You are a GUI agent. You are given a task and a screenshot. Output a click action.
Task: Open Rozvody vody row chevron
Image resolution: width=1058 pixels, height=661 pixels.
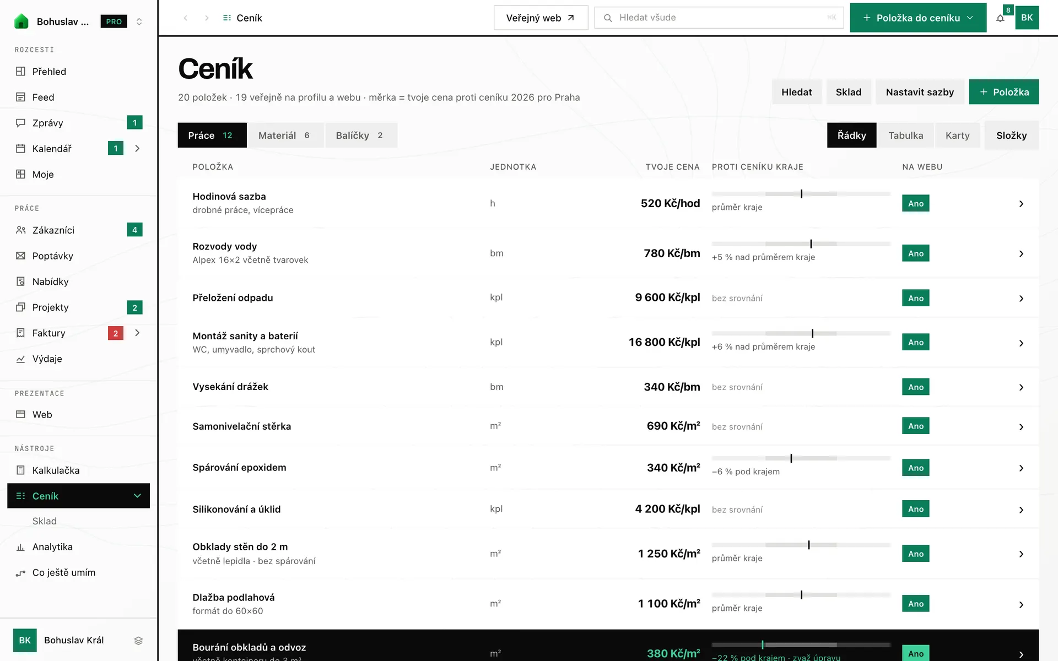pyautogui.click(x=1021, y=254)
